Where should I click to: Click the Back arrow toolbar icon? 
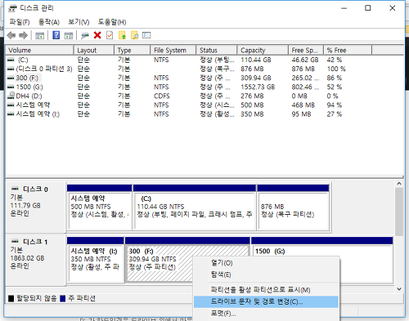pyautogui.click(x=11, y=35)
